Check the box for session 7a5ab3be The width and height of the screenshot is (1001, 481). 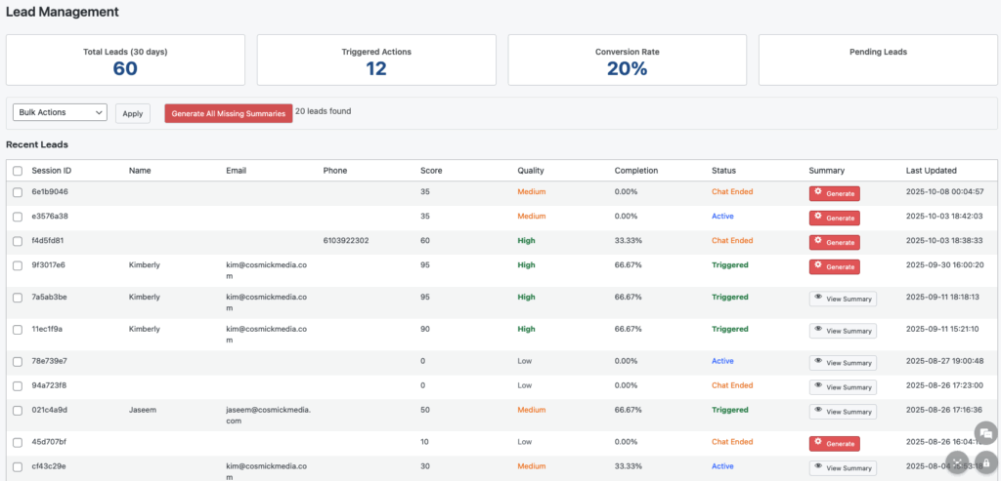(x=18, y=298)
